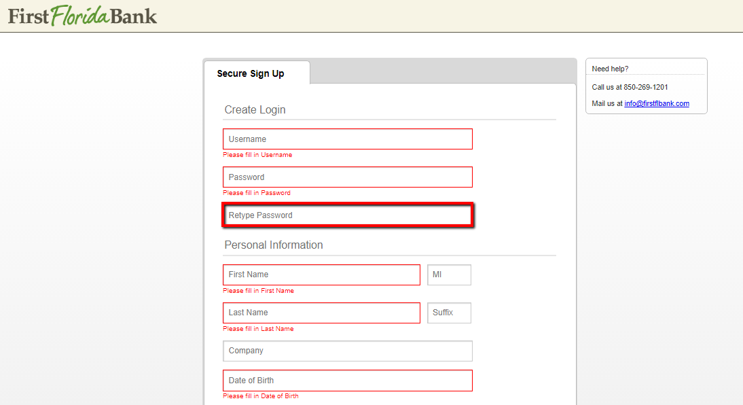Viewport: 743px width, 405px height.
Task: Click the Username input field
Action: pyautogui.click(x=347, y=139)
